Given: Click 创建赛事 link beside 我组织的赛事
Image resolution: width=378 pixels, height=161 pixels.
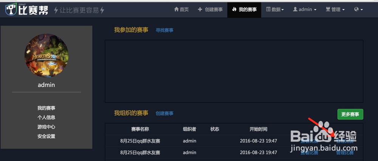Looking at the screenshot, I should coord(164,113).
